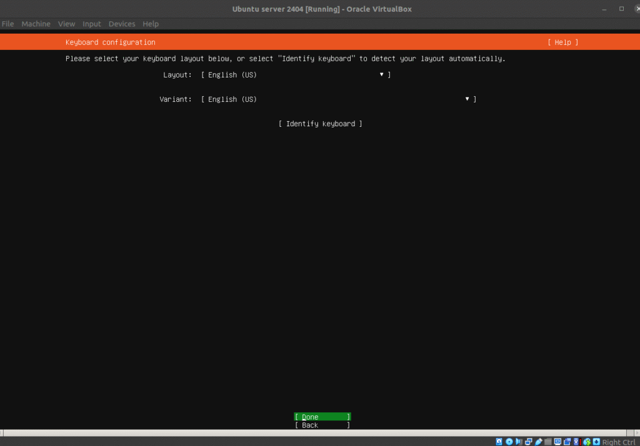
Task: Open the View menu
Action: coord(66,24)
